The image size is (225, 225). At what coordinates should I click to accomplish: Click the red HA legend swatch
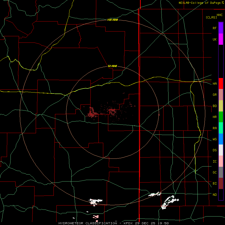click(221, 83)
